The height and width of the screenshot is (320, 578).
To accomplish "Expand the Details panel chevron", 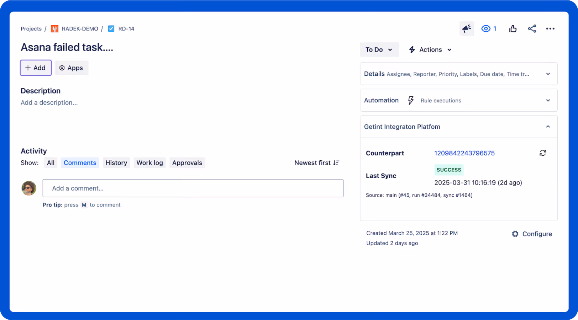I will [x=548, y=74].
